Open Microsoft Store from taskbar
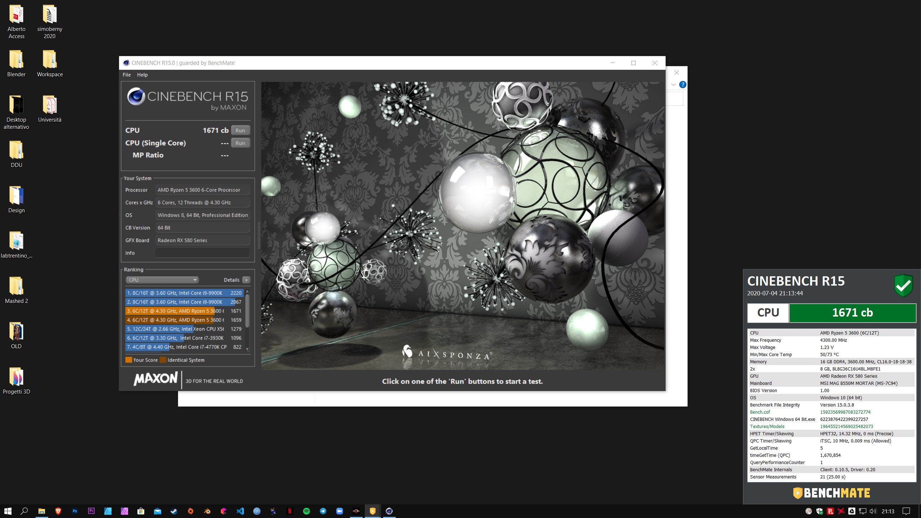 point(141,511)
